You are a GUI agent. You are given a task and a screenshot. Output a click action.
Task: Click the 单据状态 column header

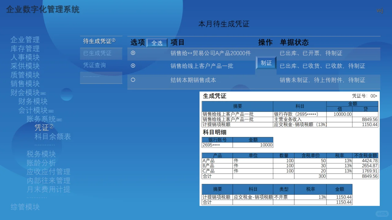(x=294, y=42)
